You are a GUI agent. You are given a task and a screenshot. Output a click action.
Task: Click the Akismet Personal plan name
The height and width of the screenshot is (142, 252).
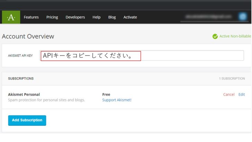[24, 95]
